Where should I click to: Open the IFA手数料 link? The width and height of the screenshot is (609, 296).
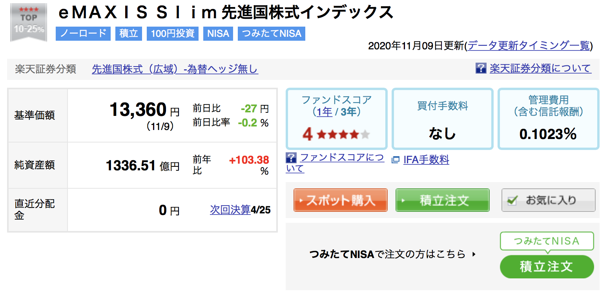tap(426, 160)
